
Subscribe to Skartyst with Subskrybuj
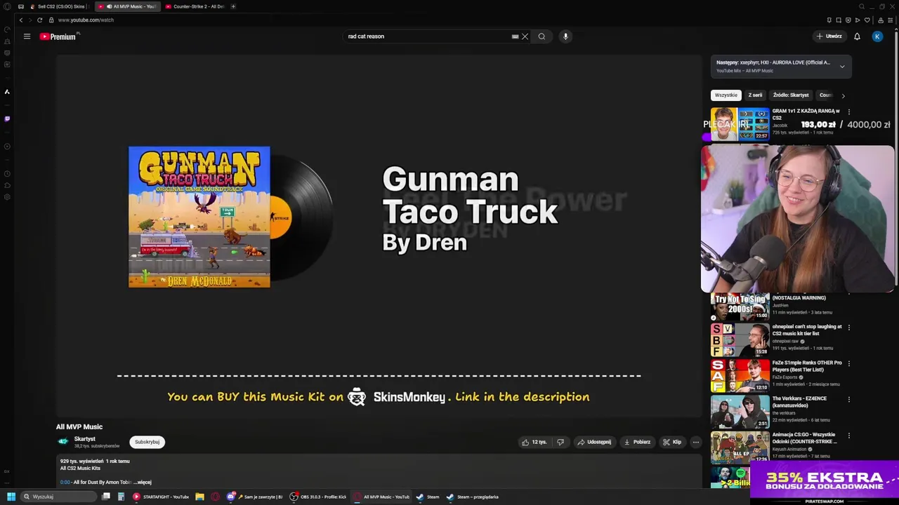click(147, 442)
